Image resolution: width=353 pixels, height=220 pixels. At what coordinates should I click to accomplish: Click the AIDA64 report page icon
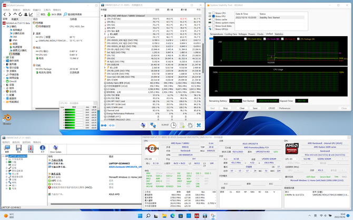pyautogui.click(x=38, y=14)
